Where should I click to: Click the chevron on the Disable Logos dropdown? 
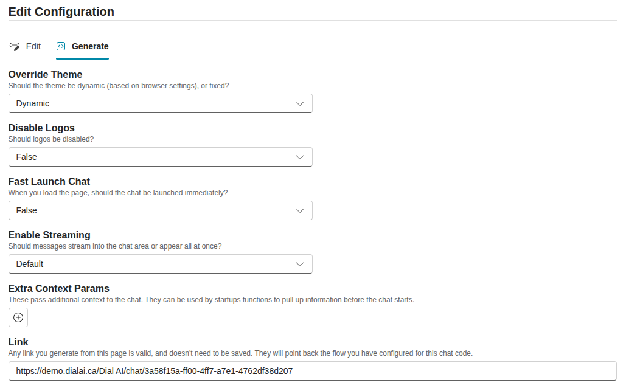299,157
